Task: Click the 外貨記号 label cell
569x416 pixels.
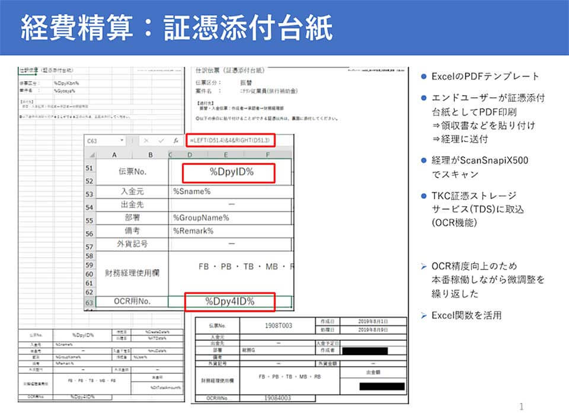Action: (x=132, y=244)
